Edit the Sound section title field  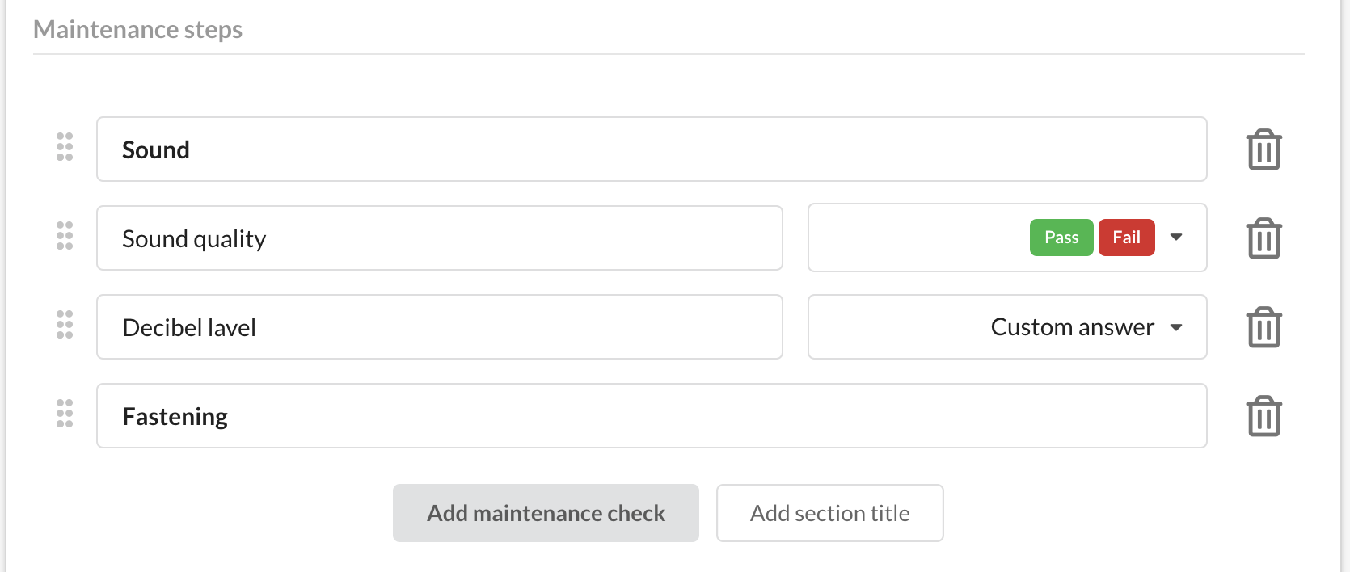coord(651,149)
